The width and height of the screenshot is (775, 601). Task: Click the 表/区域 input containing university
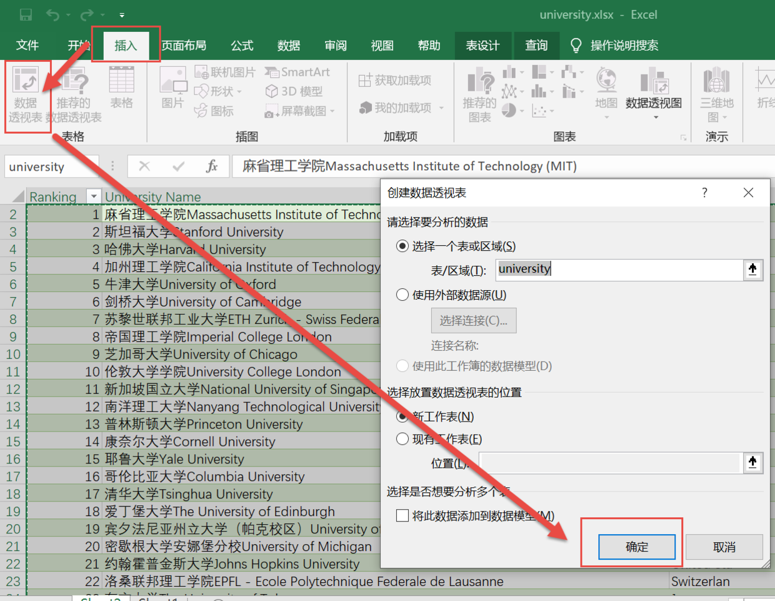(619, 270)
